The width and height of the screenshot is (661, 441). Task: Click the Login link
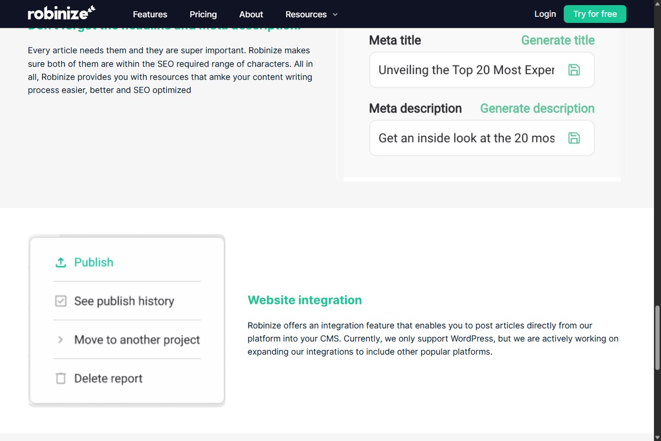(x=545, y=14)
